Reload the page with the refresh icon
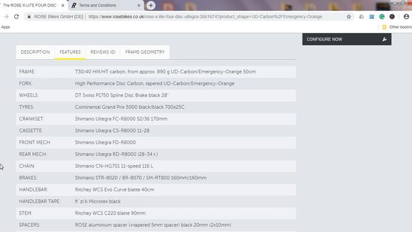Image resolution: width=412 pixels, height=232 pixels. (x=16, y=17)
